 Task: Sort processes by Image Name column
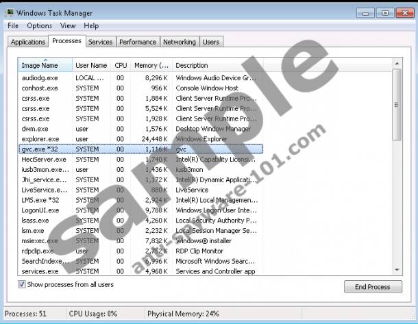click(45, 66)
